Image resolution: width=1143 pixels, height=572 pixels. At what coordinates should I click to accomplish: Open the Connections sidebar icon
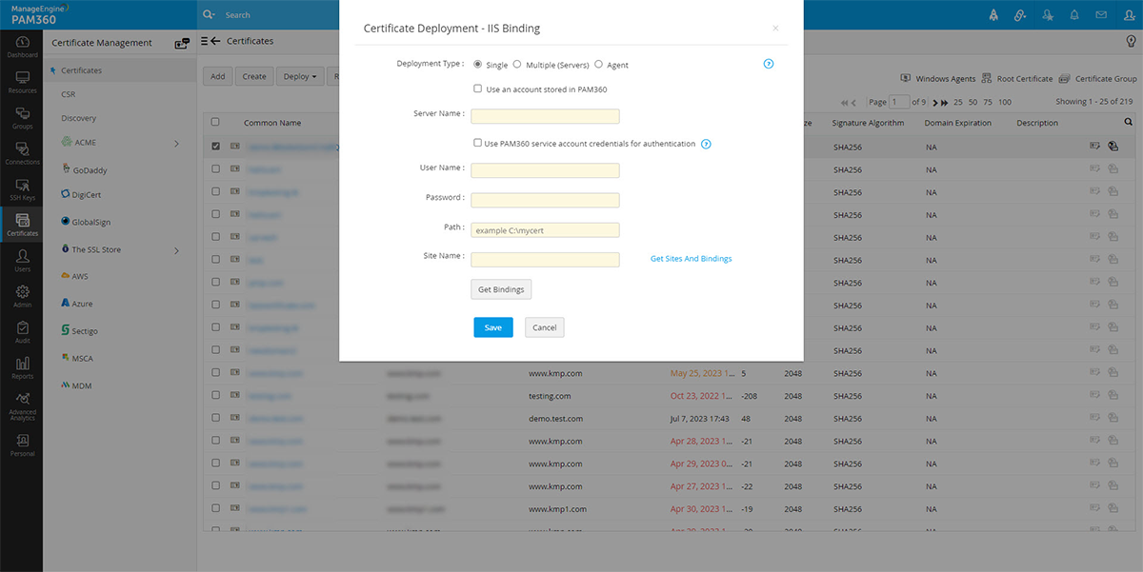pyautogui.click(x=22, y=154)
